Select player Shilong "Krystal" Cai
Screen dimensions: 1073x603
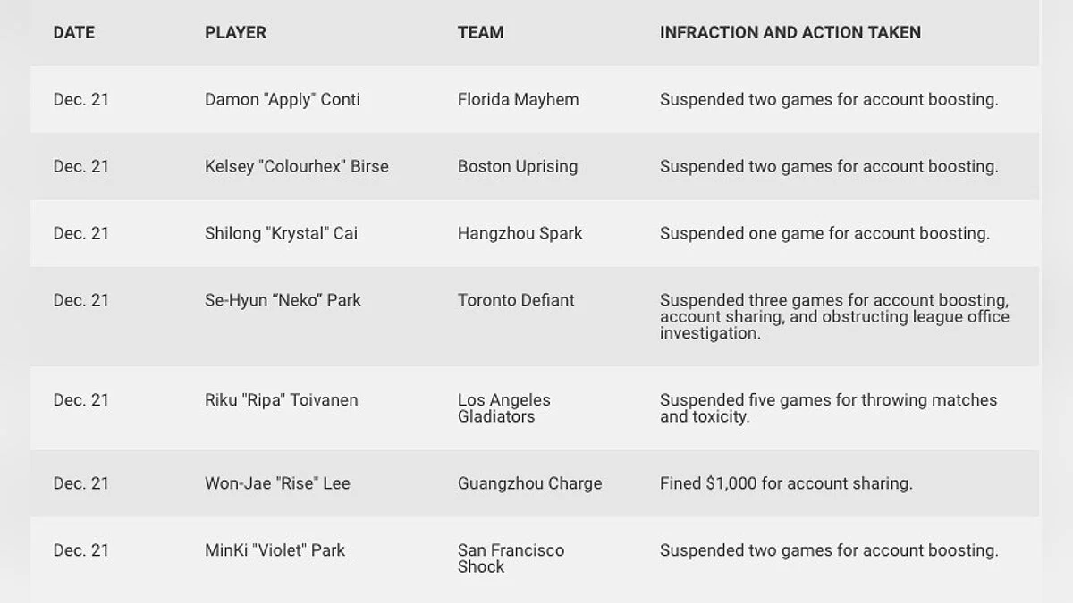[x=281, y=234]
